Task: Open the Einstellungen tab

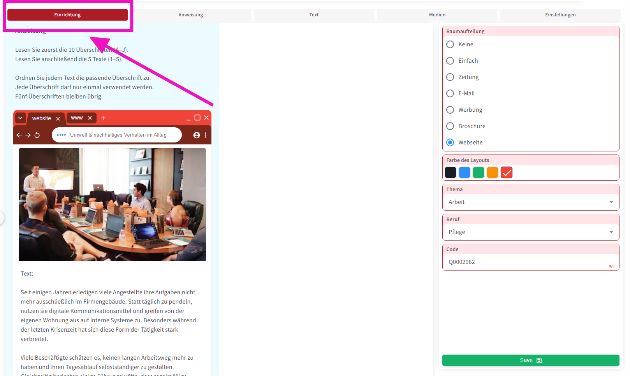Action: pyautogui.click(x=560, y=15)
